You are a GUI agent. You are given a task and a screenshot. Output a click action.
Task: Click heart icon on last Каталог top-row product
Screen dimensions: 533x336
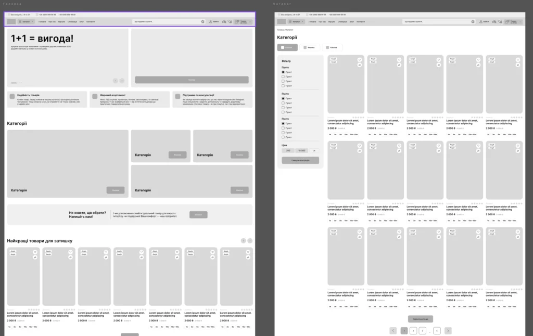pos(518,60)
